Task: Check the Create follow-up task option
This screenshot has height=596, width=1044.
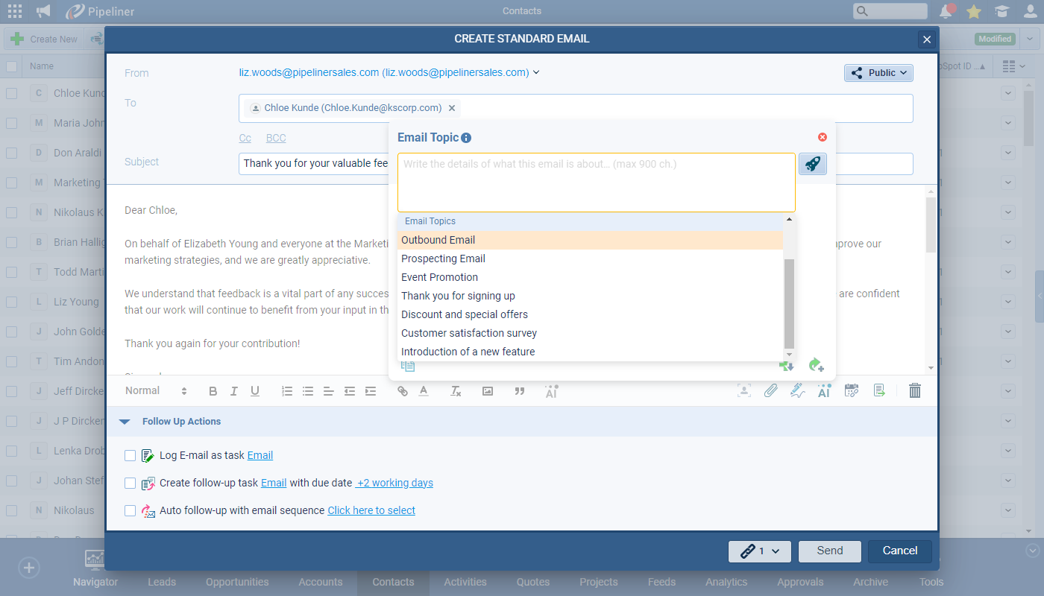Action: [130, 483]
